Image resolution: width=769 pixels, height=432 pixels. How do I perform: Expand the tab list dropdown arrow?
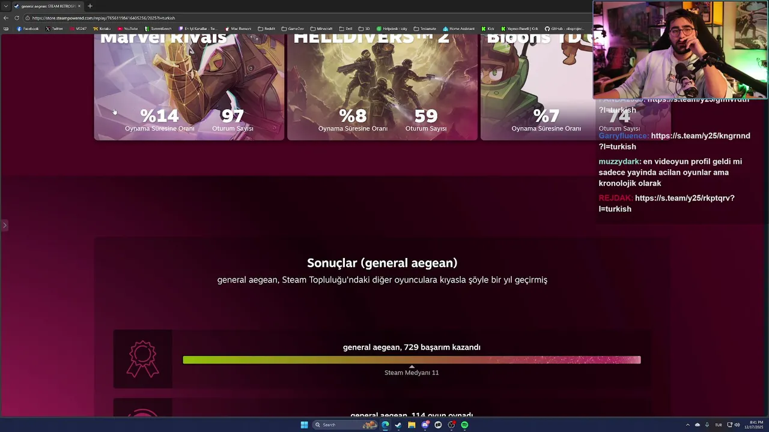coord(6,6)
